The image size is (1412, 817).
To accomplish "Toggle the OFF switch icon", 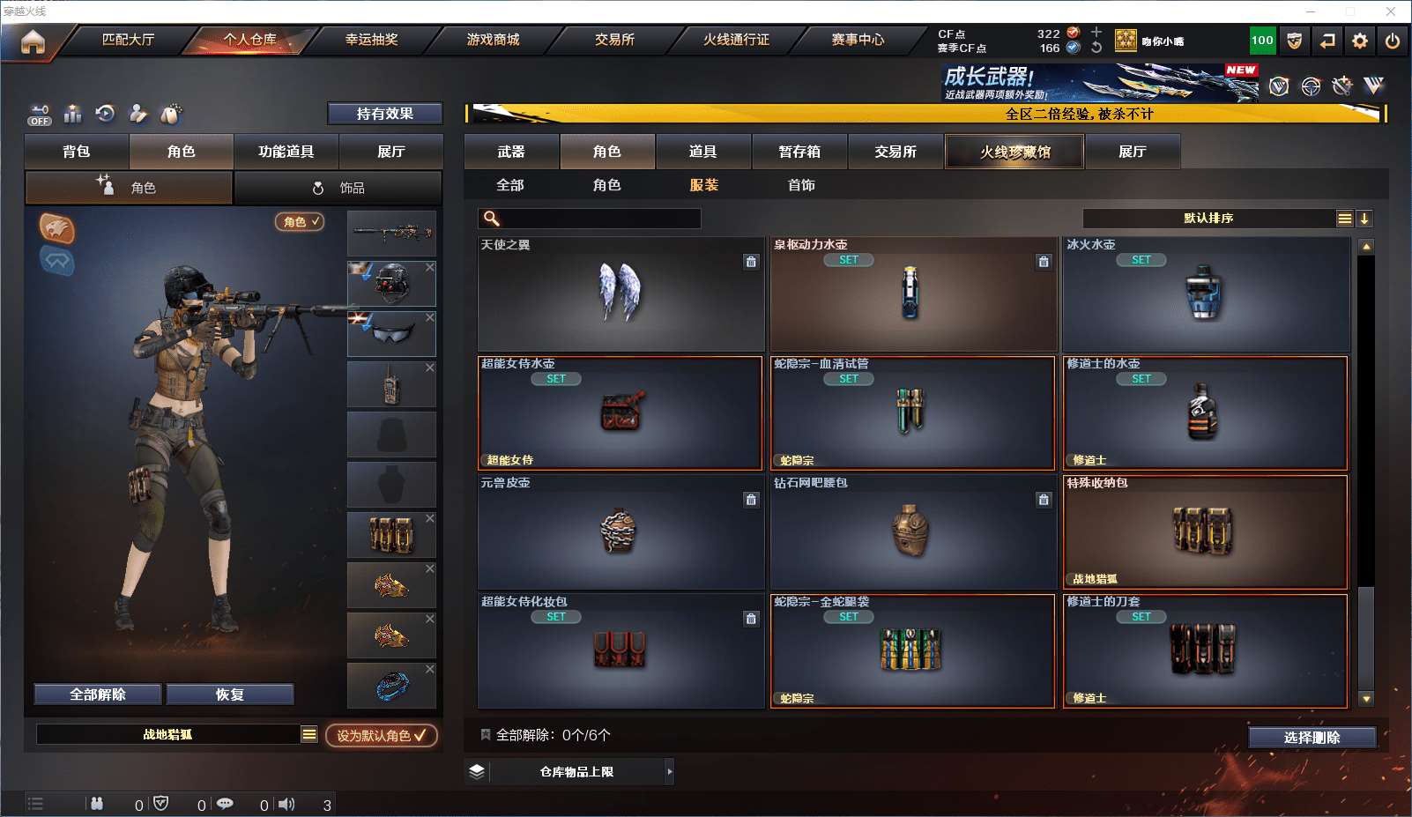I will pyautogui.click(x=40, y=115).
